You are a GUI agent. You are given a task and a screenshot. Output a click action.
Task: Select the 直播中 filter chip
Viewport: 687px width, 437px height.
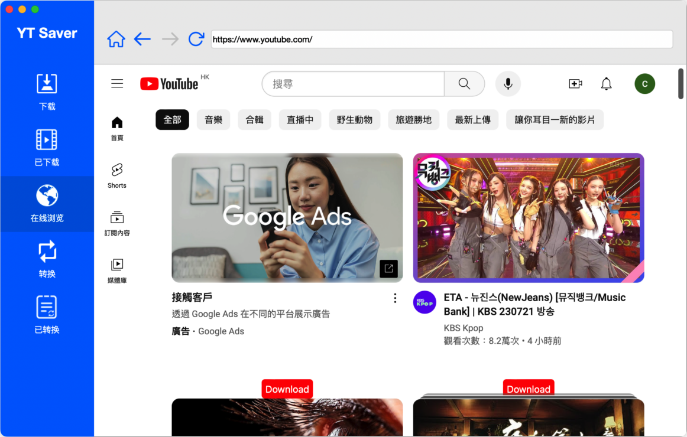point(300,120)
